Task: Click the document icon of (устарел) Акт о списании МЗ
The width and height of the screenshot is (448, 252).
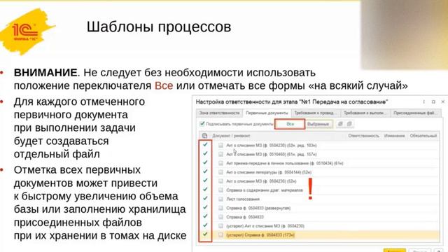Action: [220, 226]
